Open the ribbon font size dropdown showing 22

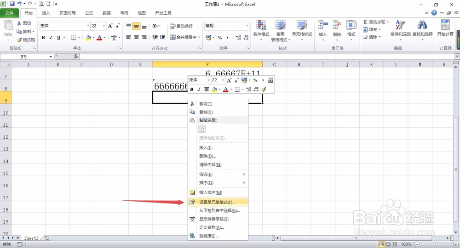pyautogui.click(x=104, y=26)
